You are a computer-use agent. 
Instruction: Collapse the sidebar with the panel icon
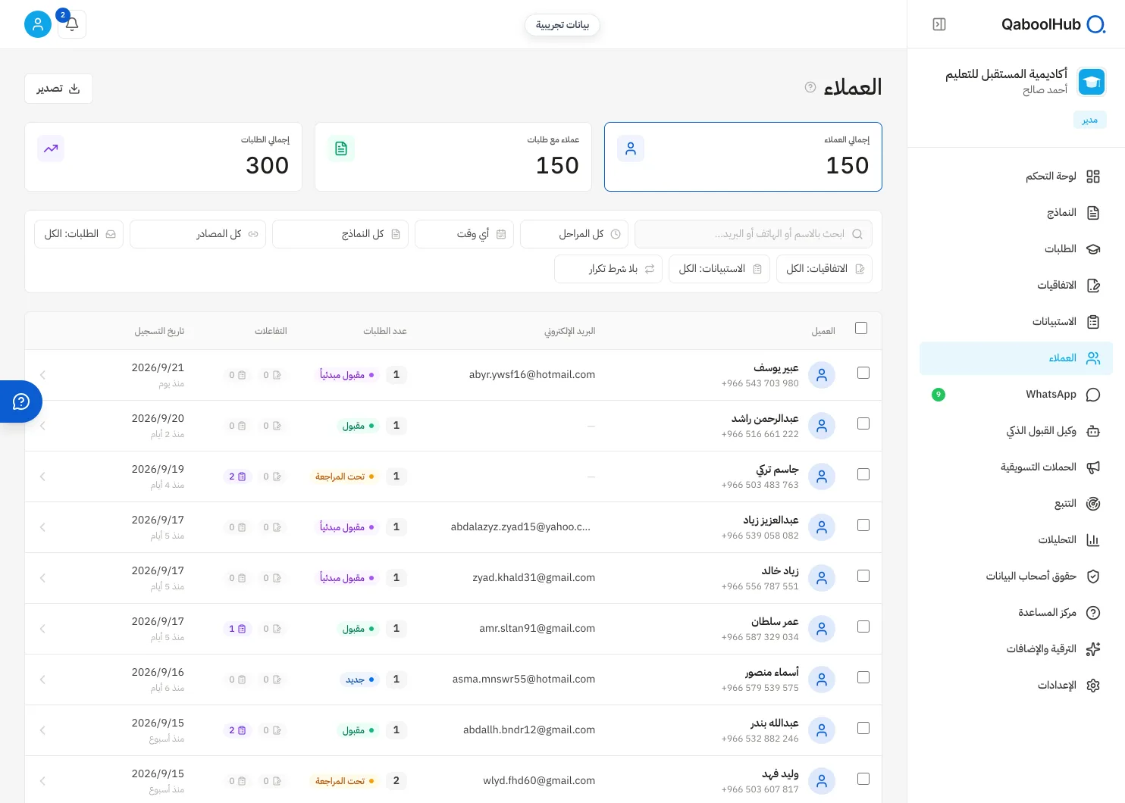pyautogui.click(x=939, y=24)
